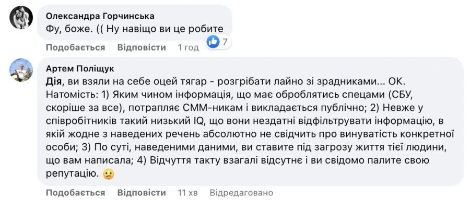Click the Олександра Горчинська name link
The width and height of the screenshot is (470, 200).
point(100,16)
